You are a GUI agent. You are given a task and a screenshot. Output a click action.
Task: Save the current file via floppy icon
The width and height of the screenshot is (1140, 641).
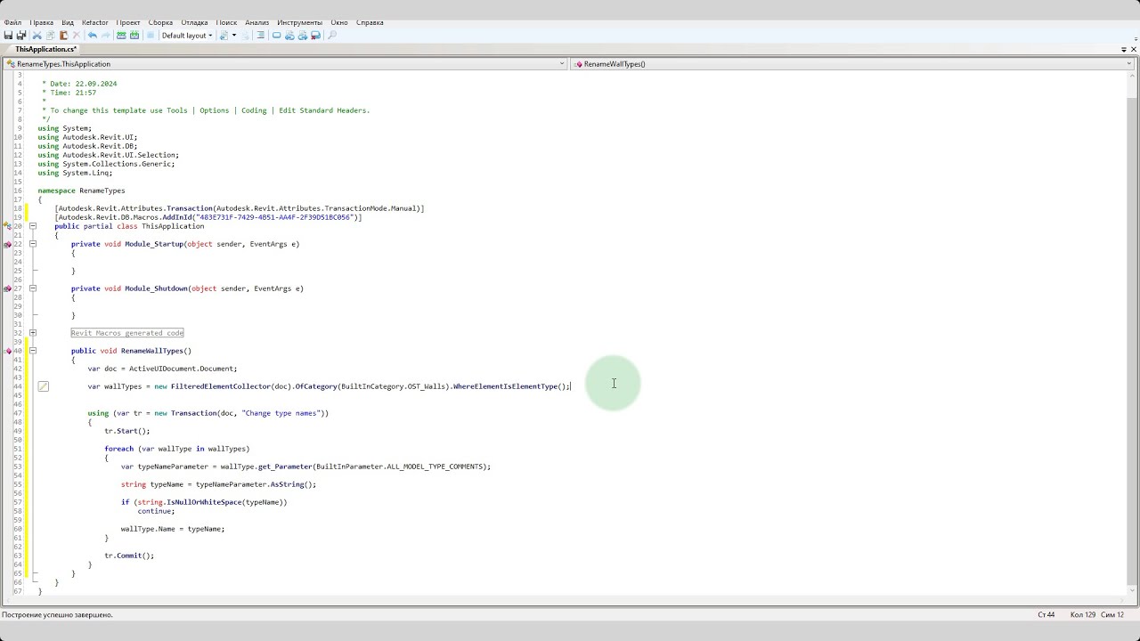coord(8,36)
